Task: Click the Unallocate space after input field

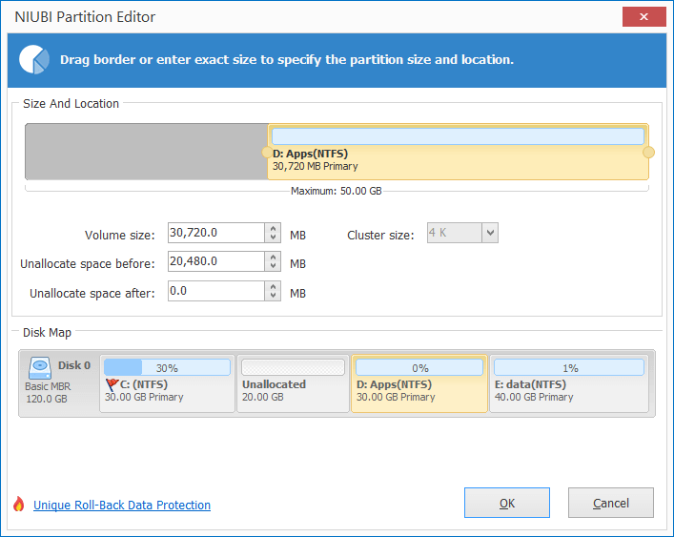Action: coord(216,291)
